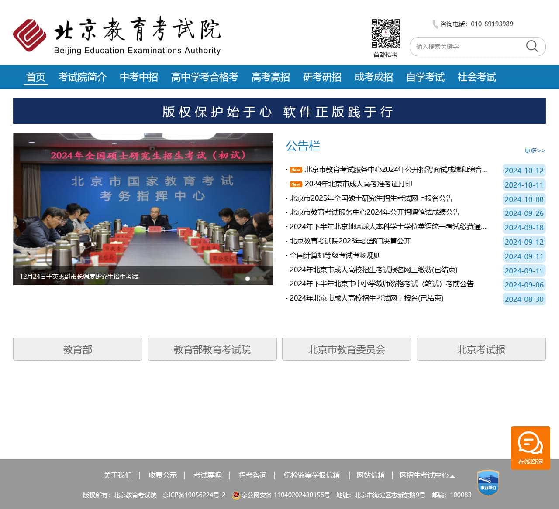The width and height of the screenshot is (559, 509).
Task: Click the 咨询电话 010-89193989 text
Action: pos(476,24)
